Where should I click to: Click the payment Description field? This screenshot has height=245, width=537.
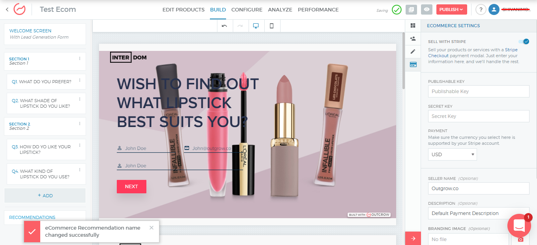point(479,213)
